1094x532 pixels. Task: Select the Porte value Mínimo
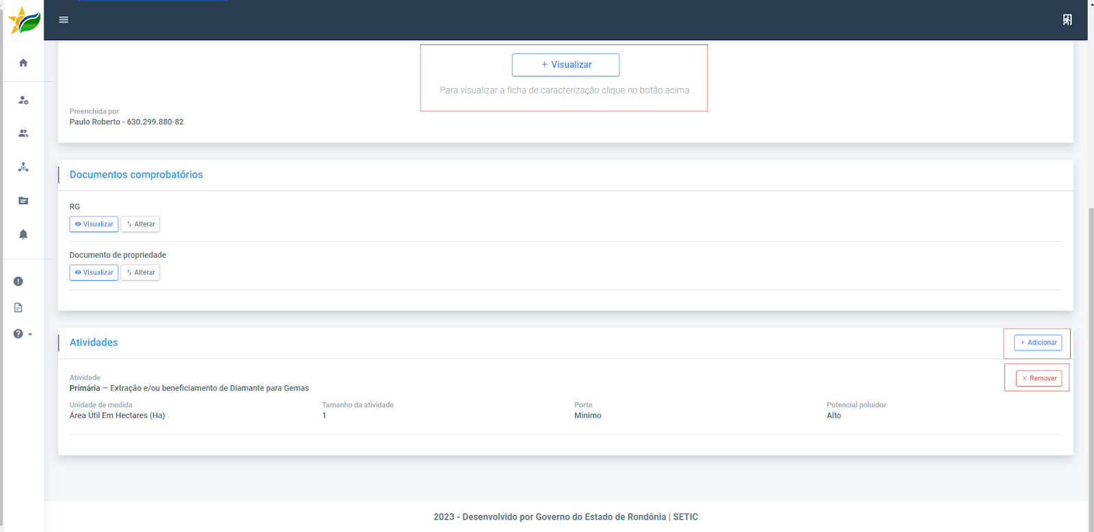pyautogui.click(x=588, y=416)
